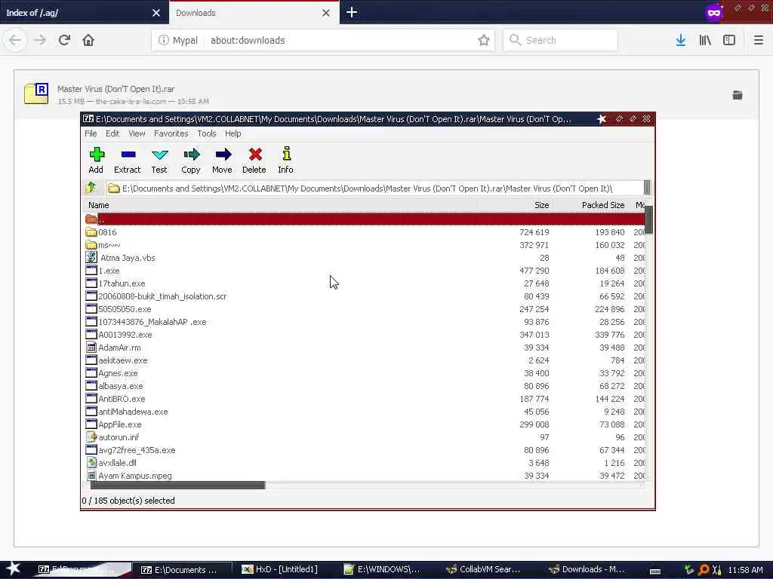This screenshot has height=579, width=773.
Task: Select the file AdamAir.rm
Action: tap(365, 347)
